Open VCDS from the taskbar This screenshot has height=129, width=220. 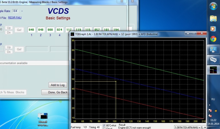[213, 59]
